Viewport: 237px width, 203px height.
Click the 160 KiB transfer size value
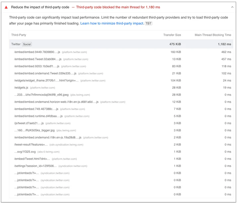176,52
